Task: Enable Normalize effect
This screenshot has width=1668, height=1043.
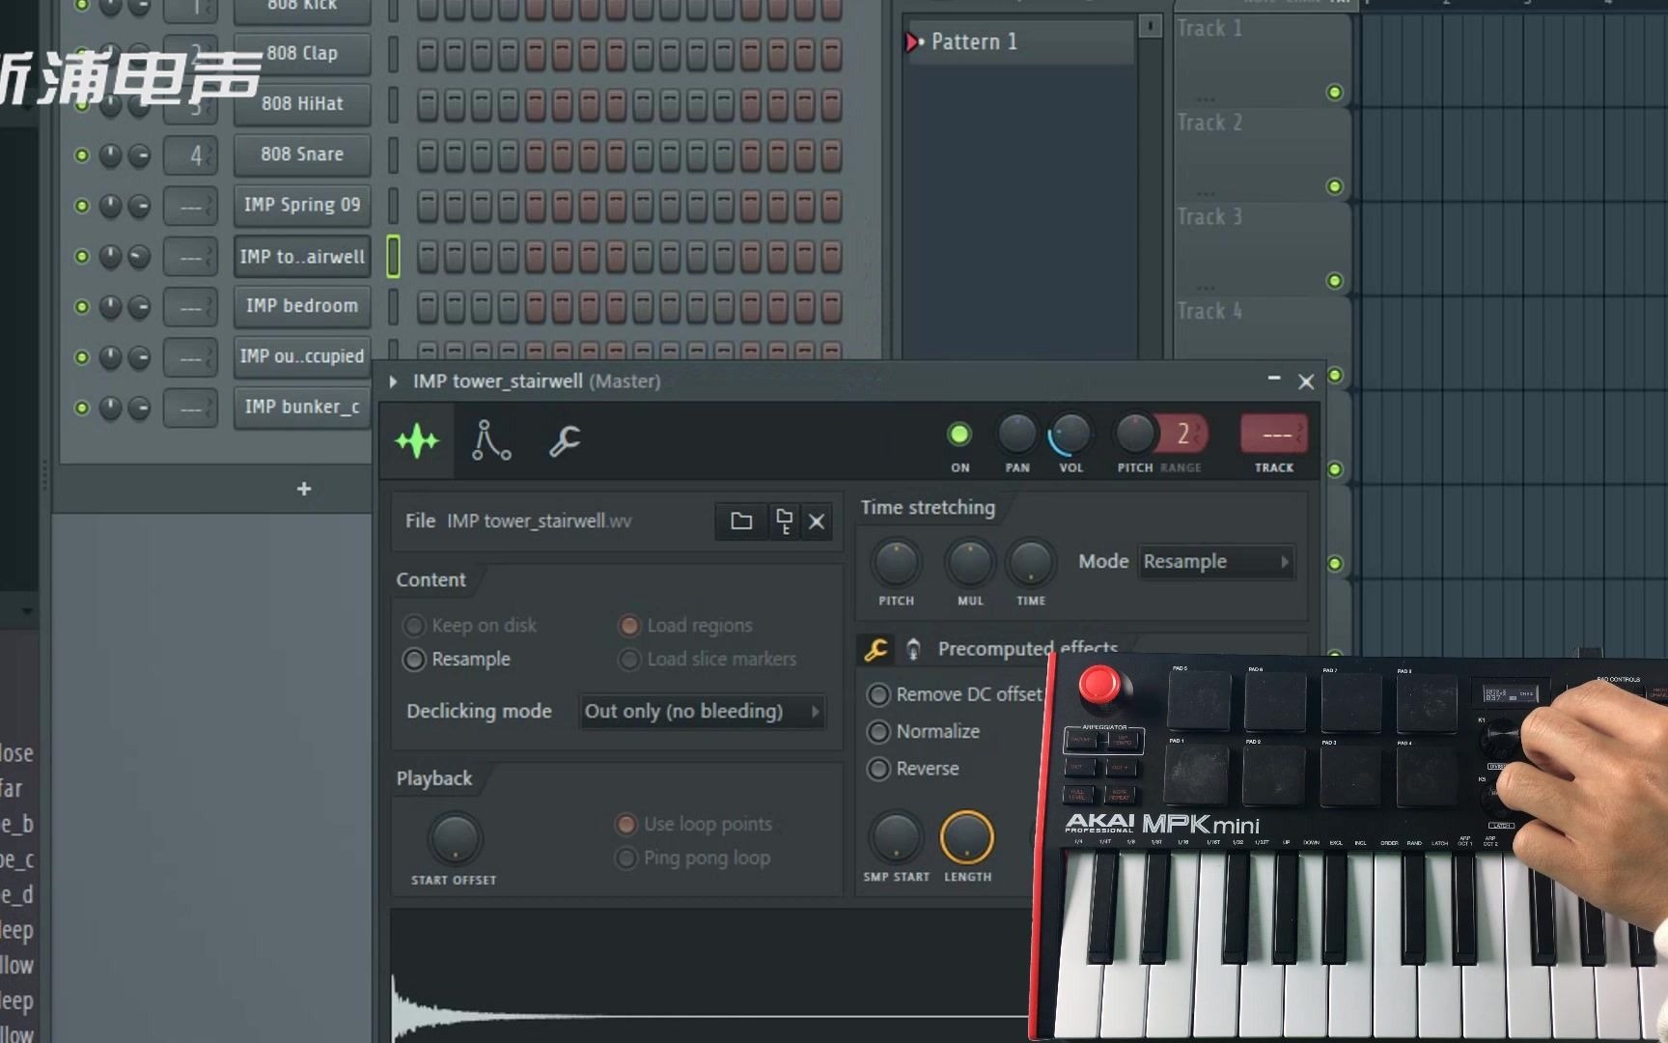Action: (x=924, y=732)
